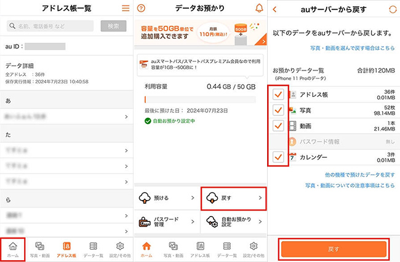Open 自動お預かり設定 cloud gear icon

(x=212, y=222)
